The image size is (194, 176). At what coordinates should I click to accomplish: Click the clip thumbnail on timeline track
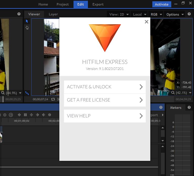pos(1,137)
